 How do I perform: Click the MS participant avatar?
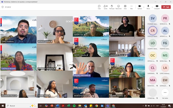(x=165, y=55)
